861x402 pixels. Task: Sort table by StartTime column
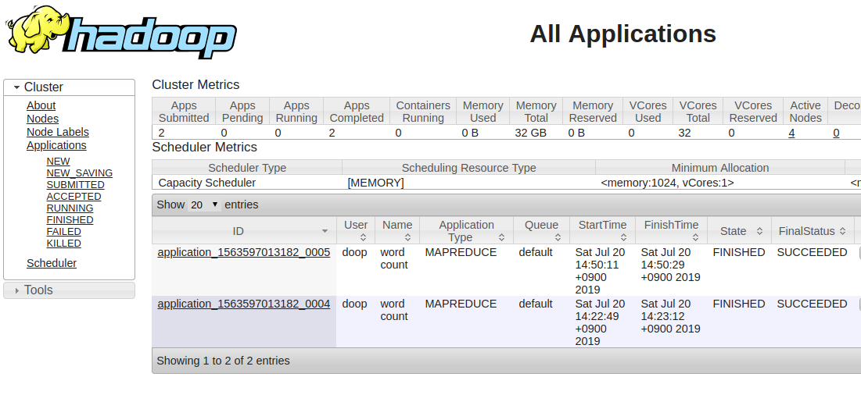point(602,231)
